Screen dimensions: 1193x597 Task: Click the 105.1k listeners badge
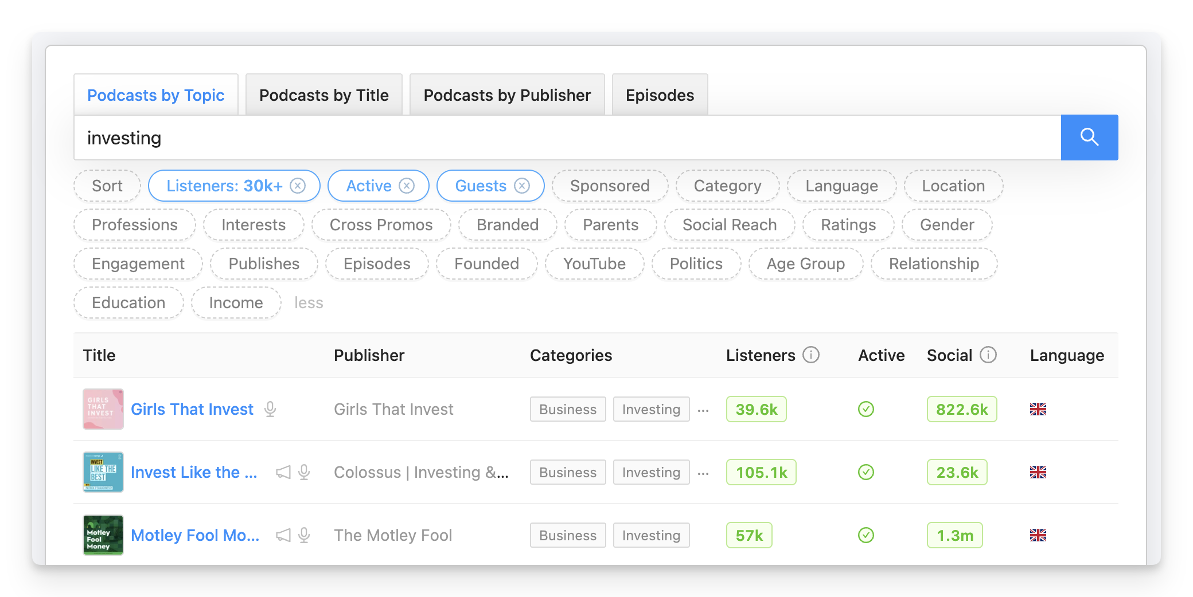coord(761,472)
